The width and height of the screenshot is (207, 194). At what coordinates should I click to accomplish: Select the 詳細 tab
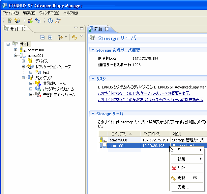click(98, 29)
